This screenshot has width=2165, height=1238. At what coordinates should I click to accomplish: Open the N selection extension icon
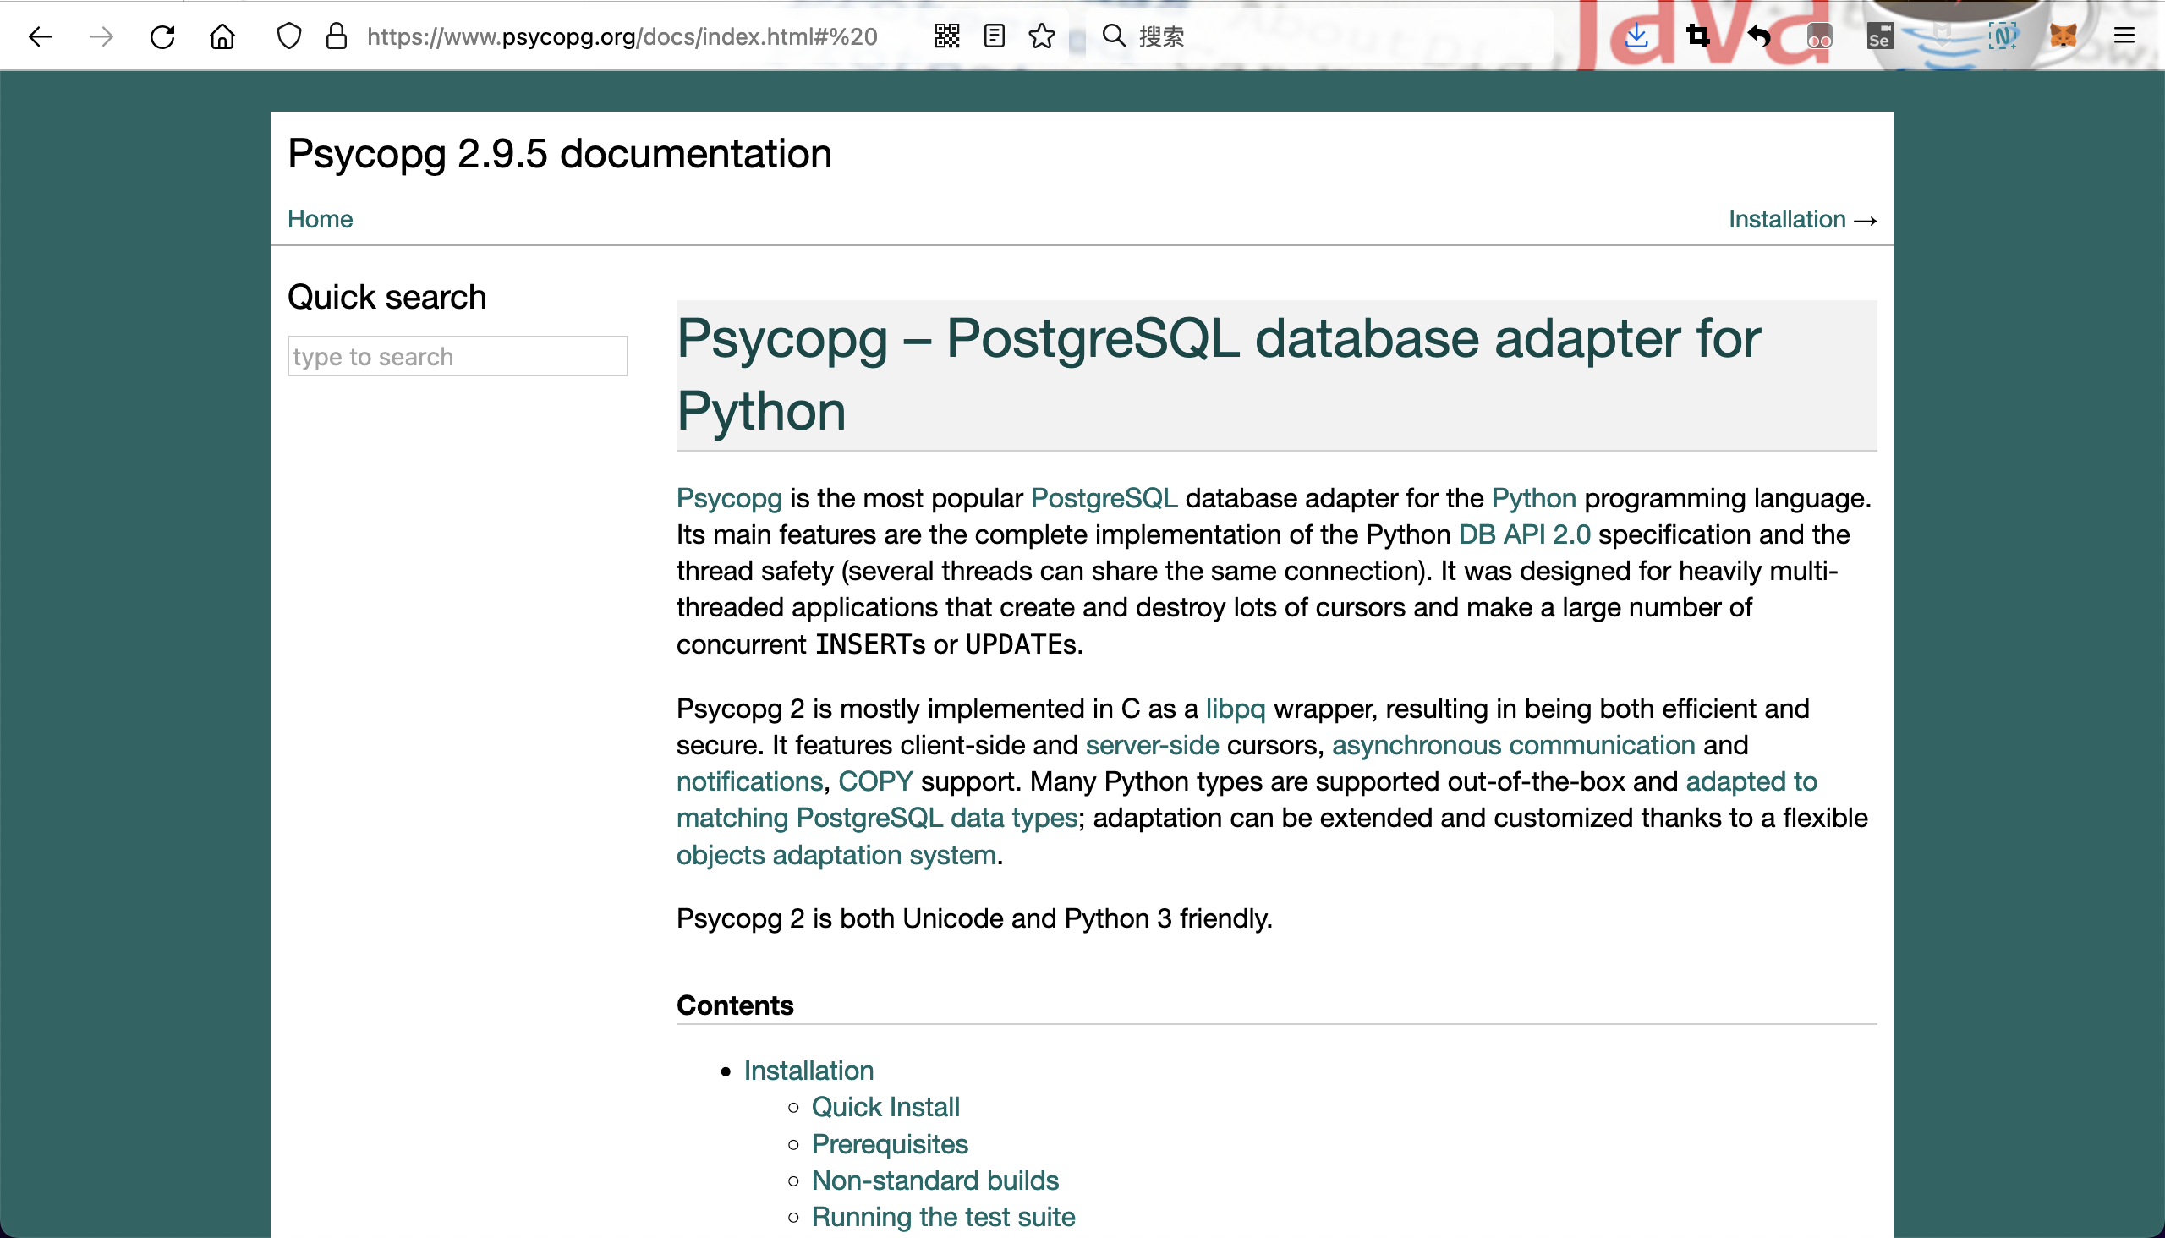[x=2003, y=36]
